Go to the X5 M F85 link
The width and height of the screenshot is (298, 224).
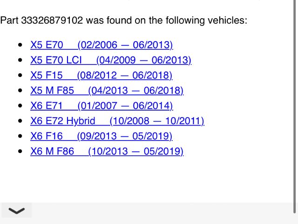52,91
